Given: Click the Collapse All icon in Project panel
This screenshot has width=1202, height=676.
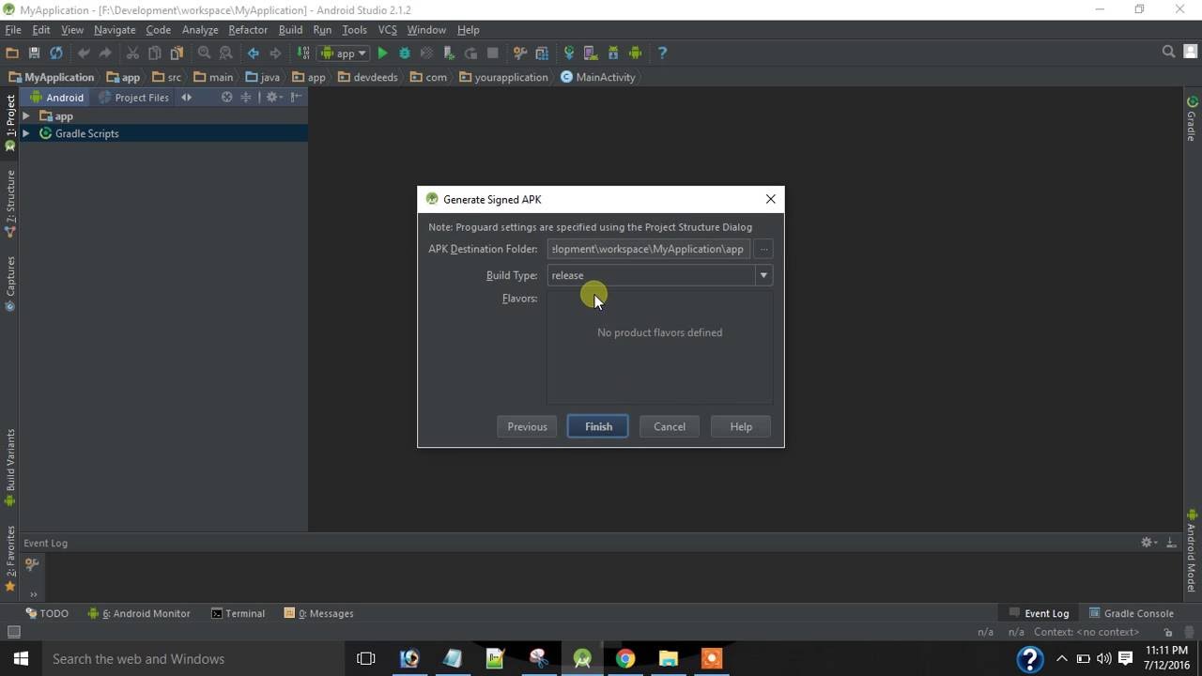Looking at the screenshot, I should point(246,98).
